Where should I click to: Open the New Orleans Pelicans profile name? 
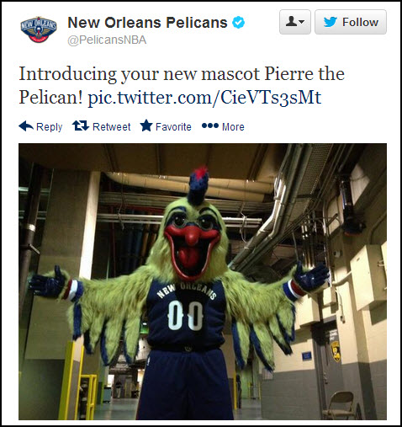click(147, 23)
